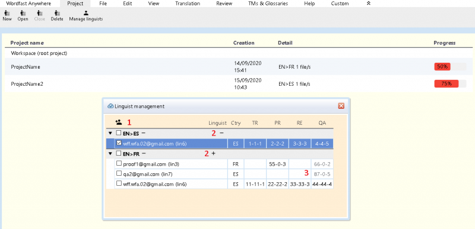Click Creation column header
The width and height of the screenshot is (475, 229).
244,43
